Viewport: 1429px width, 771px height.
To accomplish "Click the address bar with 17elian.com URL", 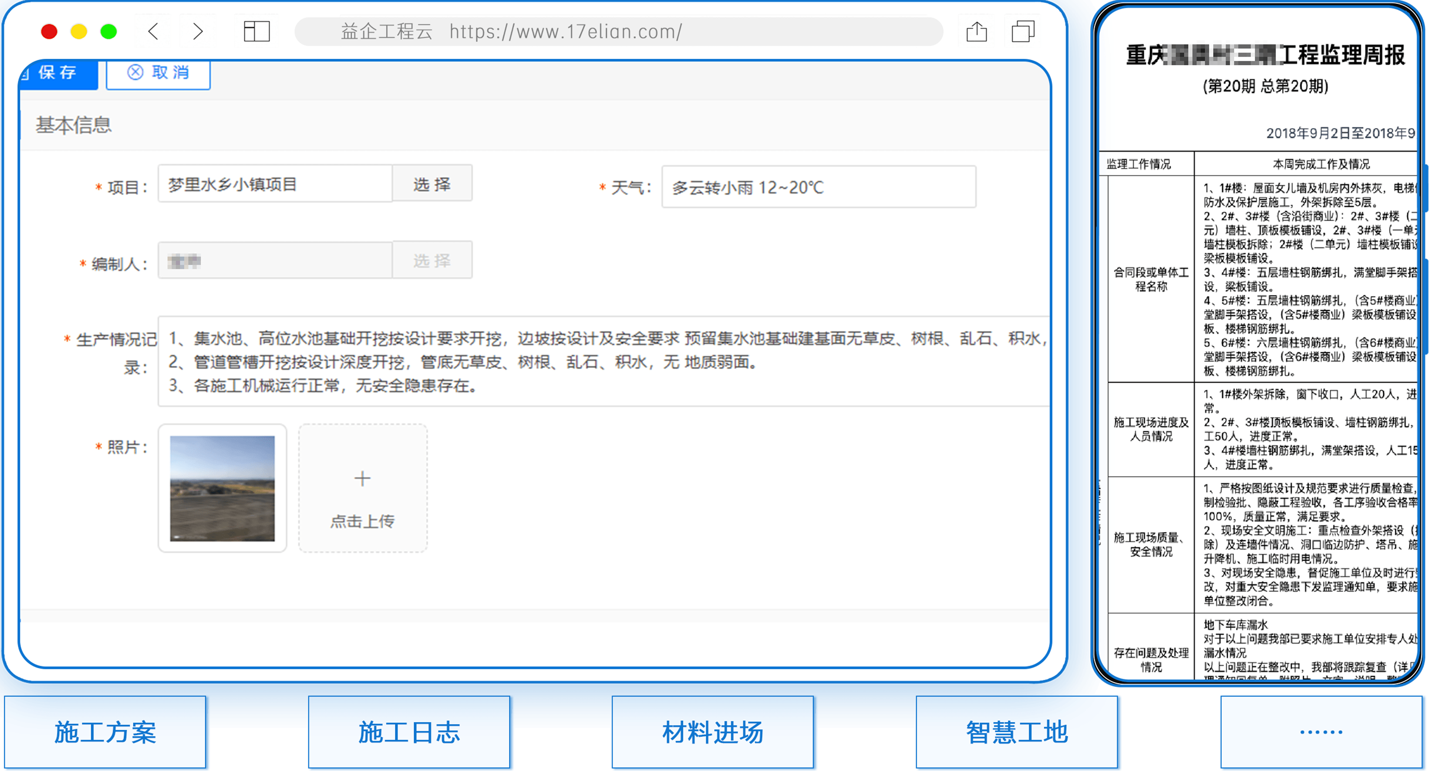I will tap(618, 31).
